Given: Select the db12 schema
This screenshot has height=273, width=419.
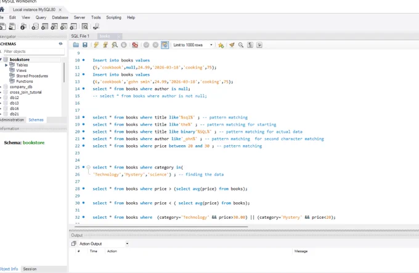Looking at the screenshot, I should [x=14, y=98].
